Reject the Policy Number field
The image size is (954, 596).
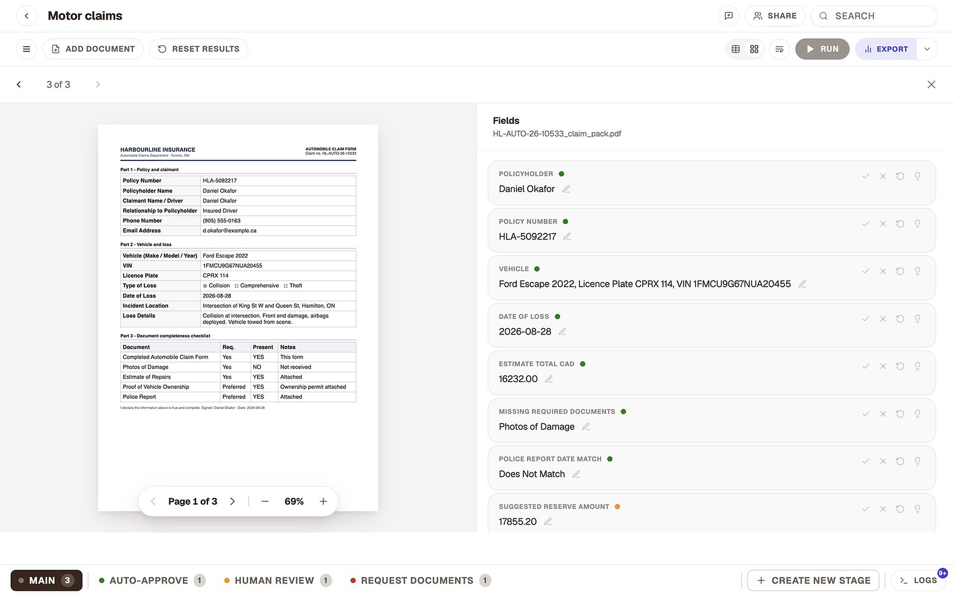click(x=883, y=224)
